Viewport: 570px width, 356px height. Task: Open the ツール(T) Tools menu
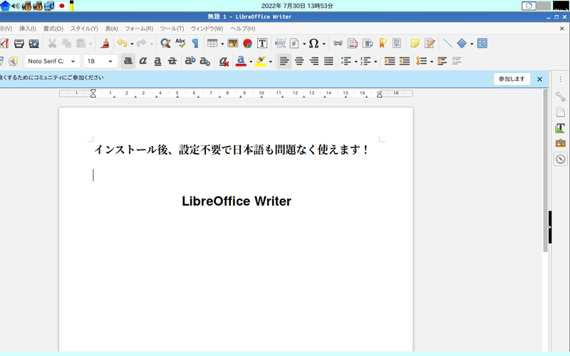[x=172, y=28]
